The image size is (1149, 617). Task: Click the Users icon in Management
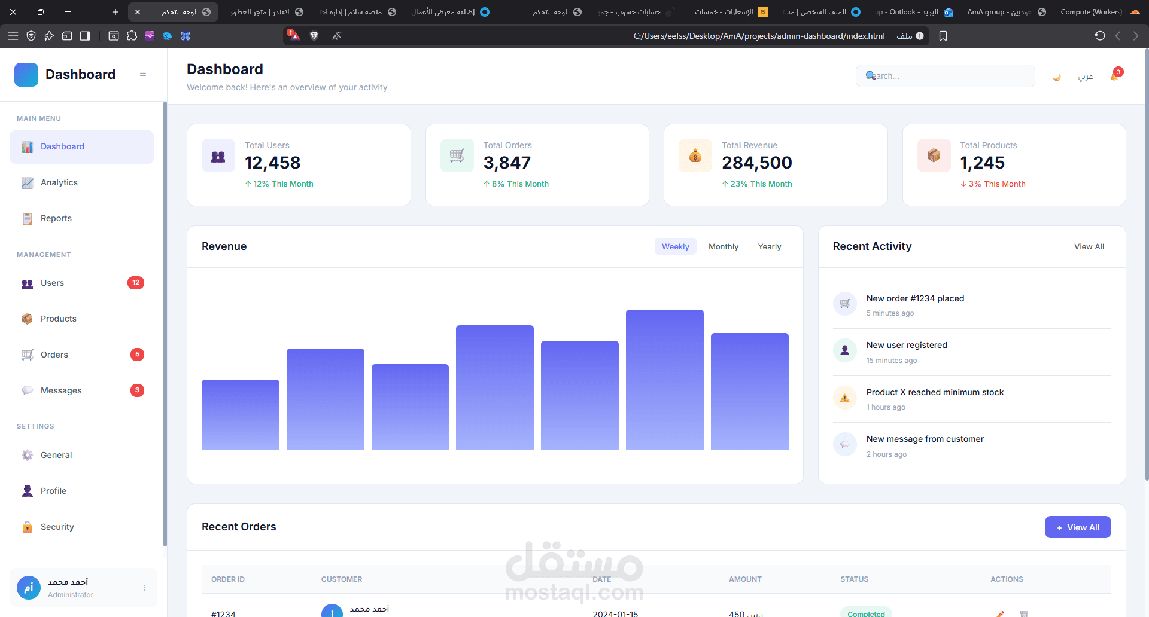(x=28, y=283)
